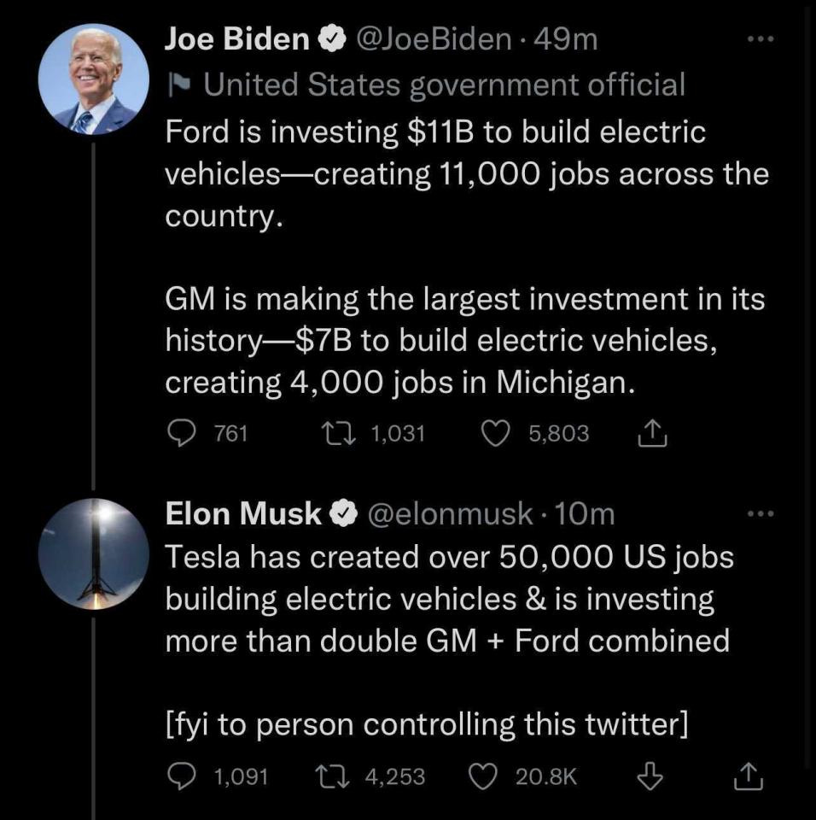This screenshot has height=820, width=816.
Task: Share Elon Musk's tweet
Action: click(x=747, y=776)
